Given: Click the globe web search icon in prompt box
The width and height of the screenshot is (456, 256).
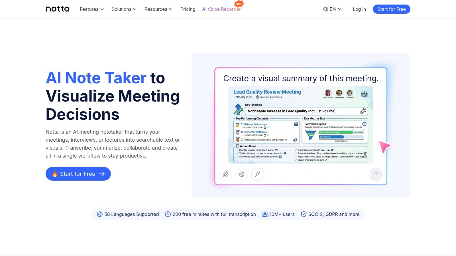Looking at the screenshot, I should point(242,174).
